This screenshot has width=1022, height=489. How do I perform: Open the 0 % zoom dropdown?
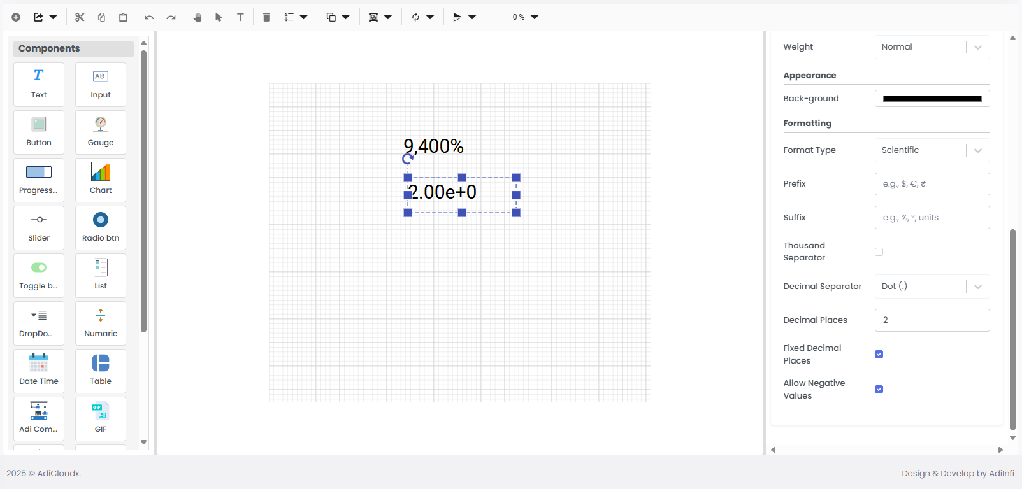(x=525, y=17)
